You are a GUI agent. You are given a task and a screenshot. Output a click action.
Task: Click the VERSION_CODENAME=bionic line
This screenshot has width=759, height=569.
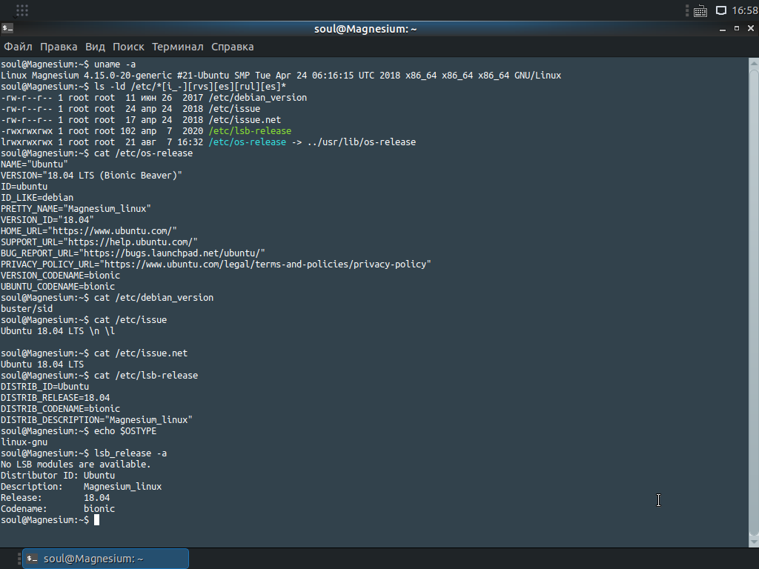click(x=61, y=276)
